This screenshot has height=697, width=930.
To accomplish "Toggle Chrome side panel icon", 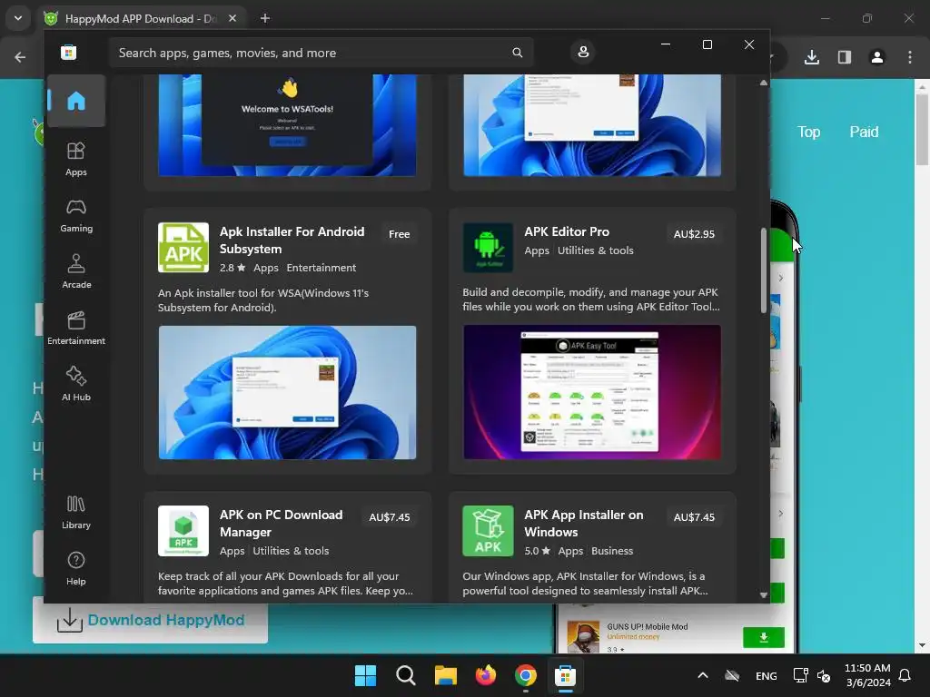I will coord(844,57).
